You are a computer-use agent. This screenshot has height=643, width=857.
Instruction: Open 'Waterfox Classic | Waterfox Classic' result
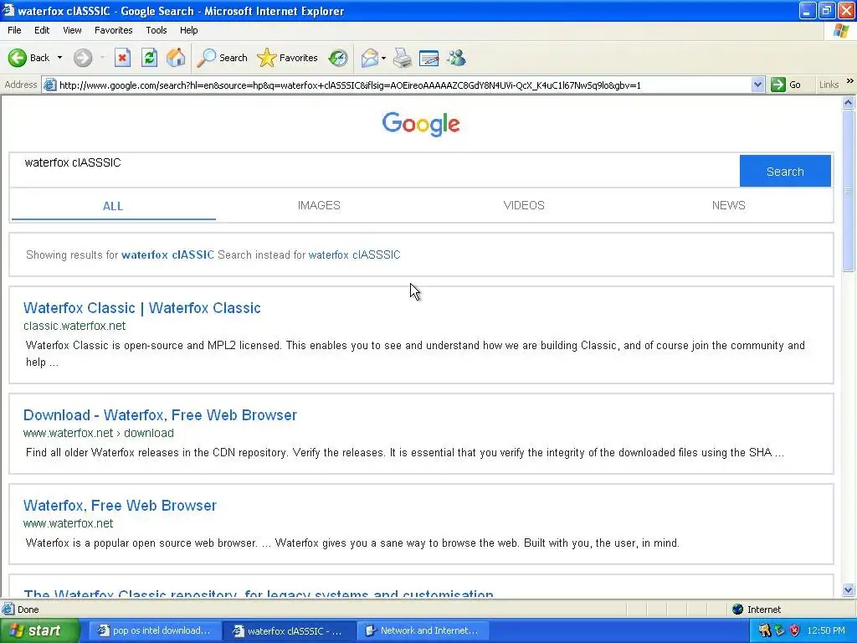pos(142,308)
